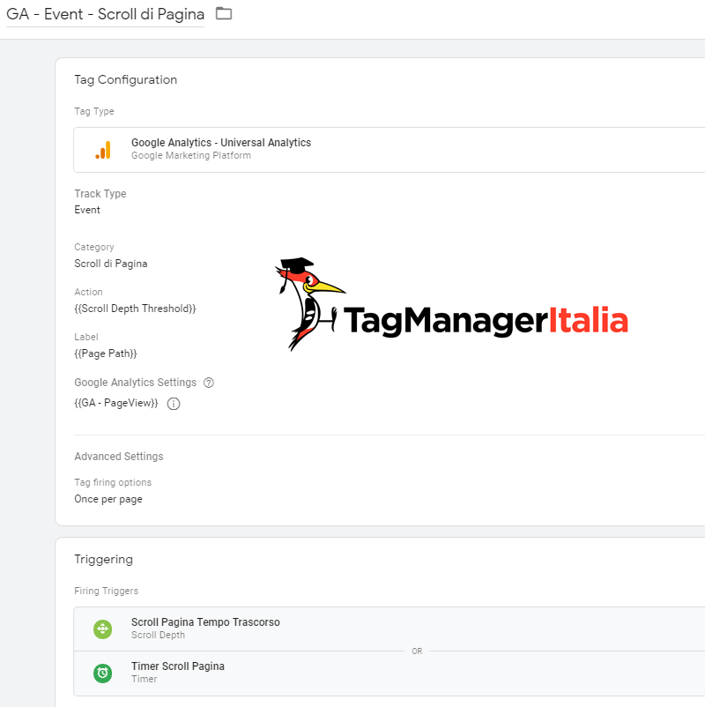Click the Triggering section heading
The width and height of the screenshot is (705, 707).
(103, 560)
